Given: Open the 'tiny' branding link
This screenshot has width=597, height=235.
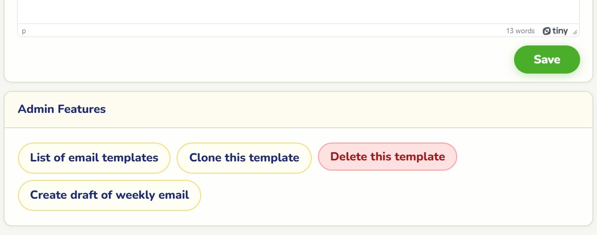Looking at the screenshot, I should (555, 31).
